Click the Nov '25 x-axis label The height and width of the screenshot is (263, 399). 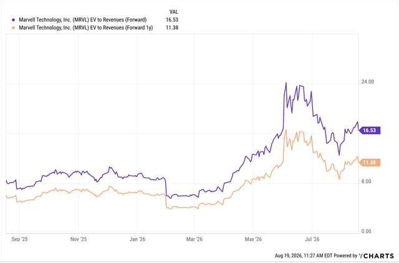(x=79, y=239)
